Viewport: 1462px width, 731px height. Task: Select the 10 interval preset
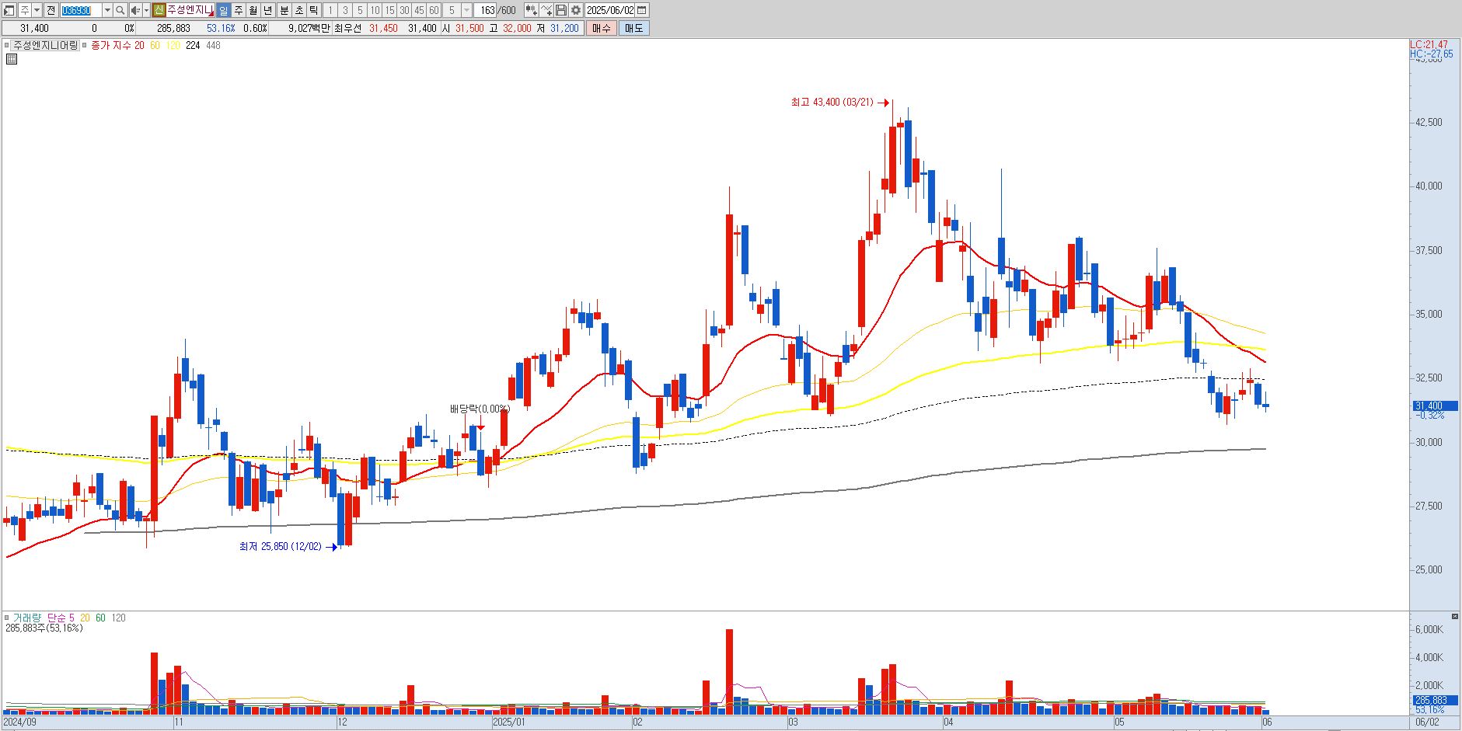375,10
